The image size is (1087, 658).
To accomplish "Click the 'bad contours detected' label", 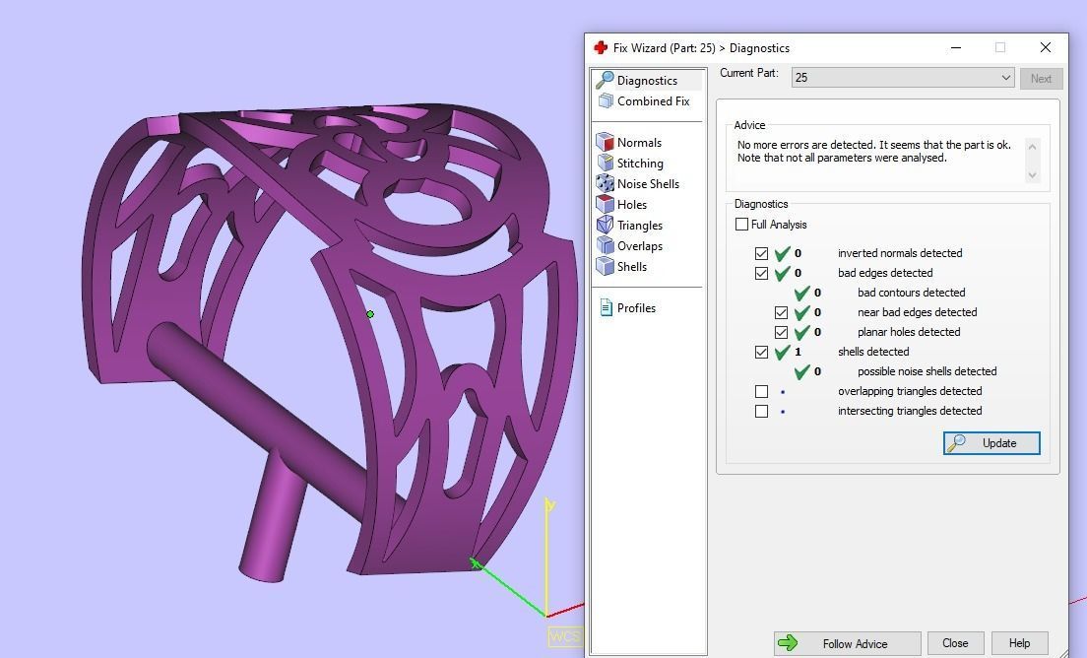I will 911,293.
